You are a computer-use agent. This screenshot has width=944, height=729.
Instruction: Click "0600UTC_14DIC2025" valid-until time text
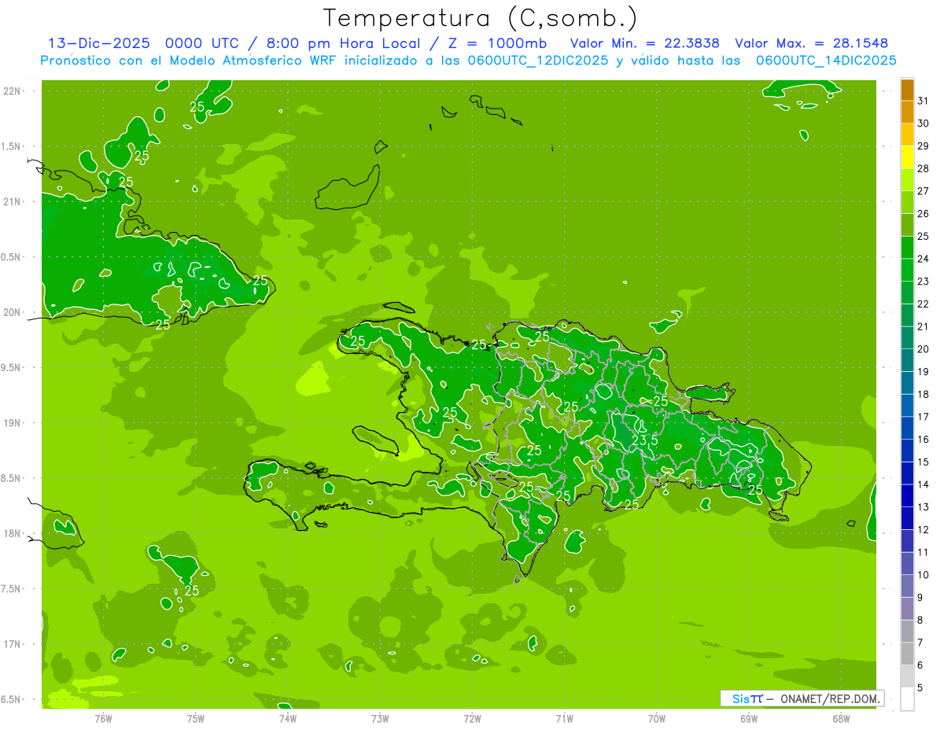(826, 61)
